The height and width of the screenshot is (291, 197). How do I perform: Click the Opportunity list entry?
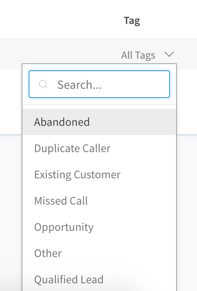pos(99,227)
